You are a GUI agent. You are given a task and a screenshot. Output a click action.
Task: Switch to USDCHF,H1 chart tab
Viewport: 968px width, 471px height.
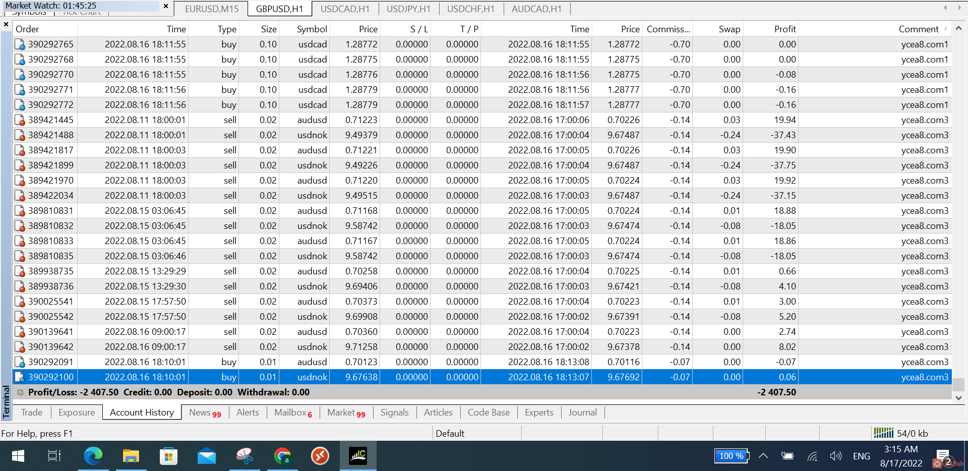click(471, 9)
